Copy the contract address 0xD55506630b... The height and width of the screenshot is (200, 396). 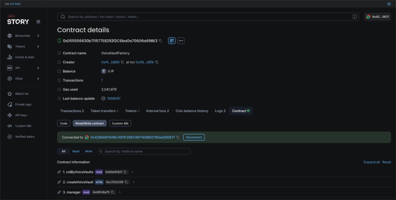[x=160, y=41]
